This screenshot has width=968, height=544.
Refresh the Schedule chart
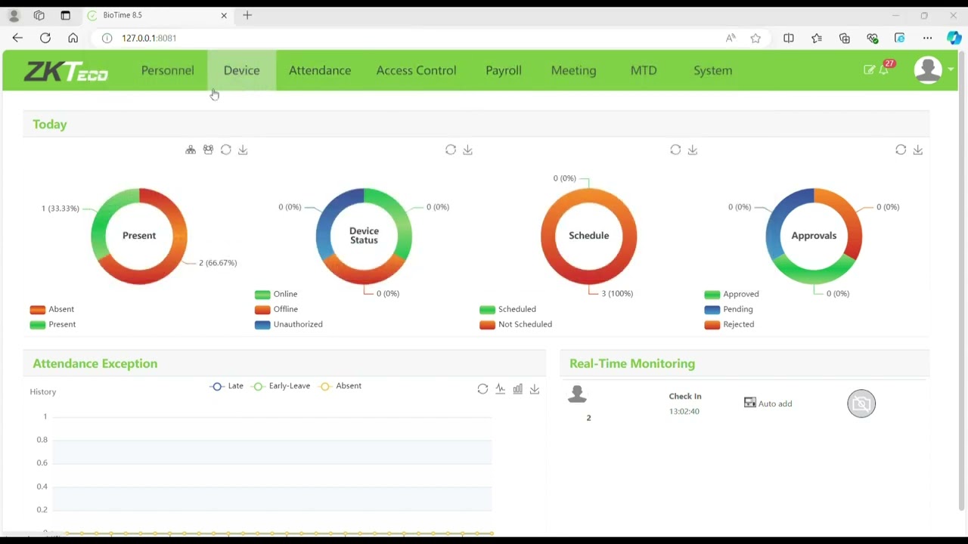tap(675, 150)
